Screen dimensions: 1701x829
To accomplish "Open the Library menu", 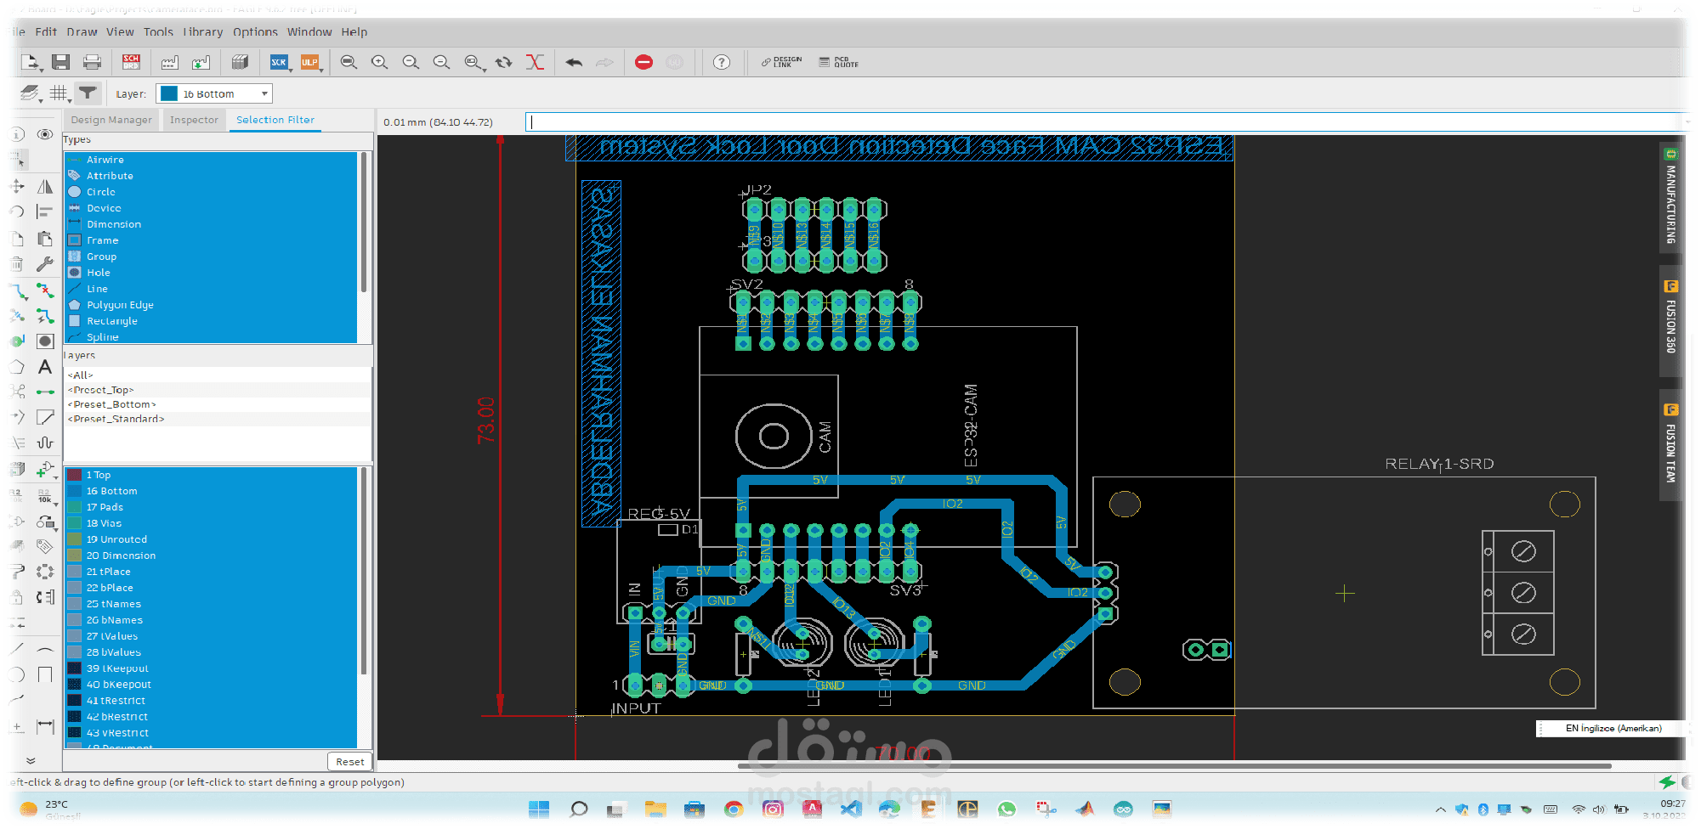I will pos(202,32).
